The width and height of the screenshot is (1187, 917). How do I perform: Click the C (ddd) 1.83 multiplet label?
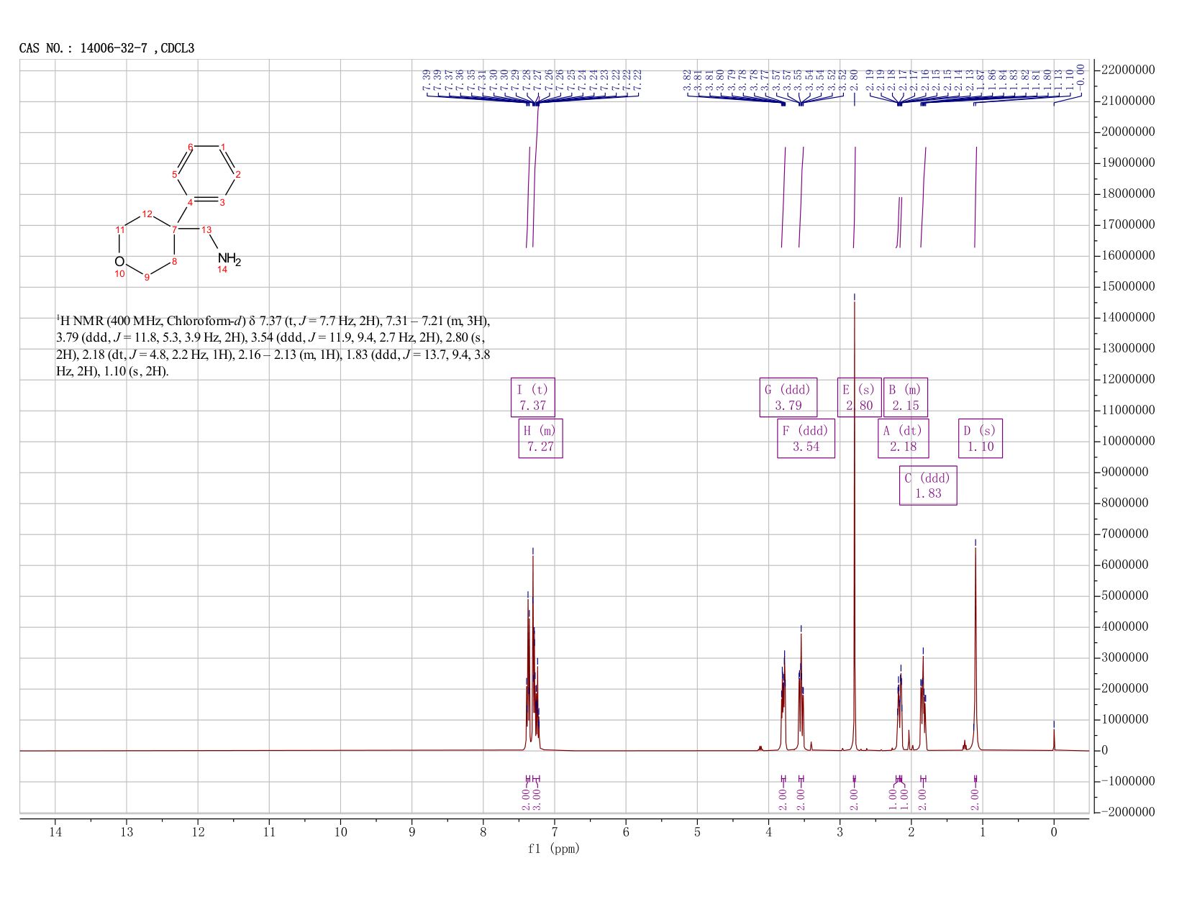tap(928, 485)
